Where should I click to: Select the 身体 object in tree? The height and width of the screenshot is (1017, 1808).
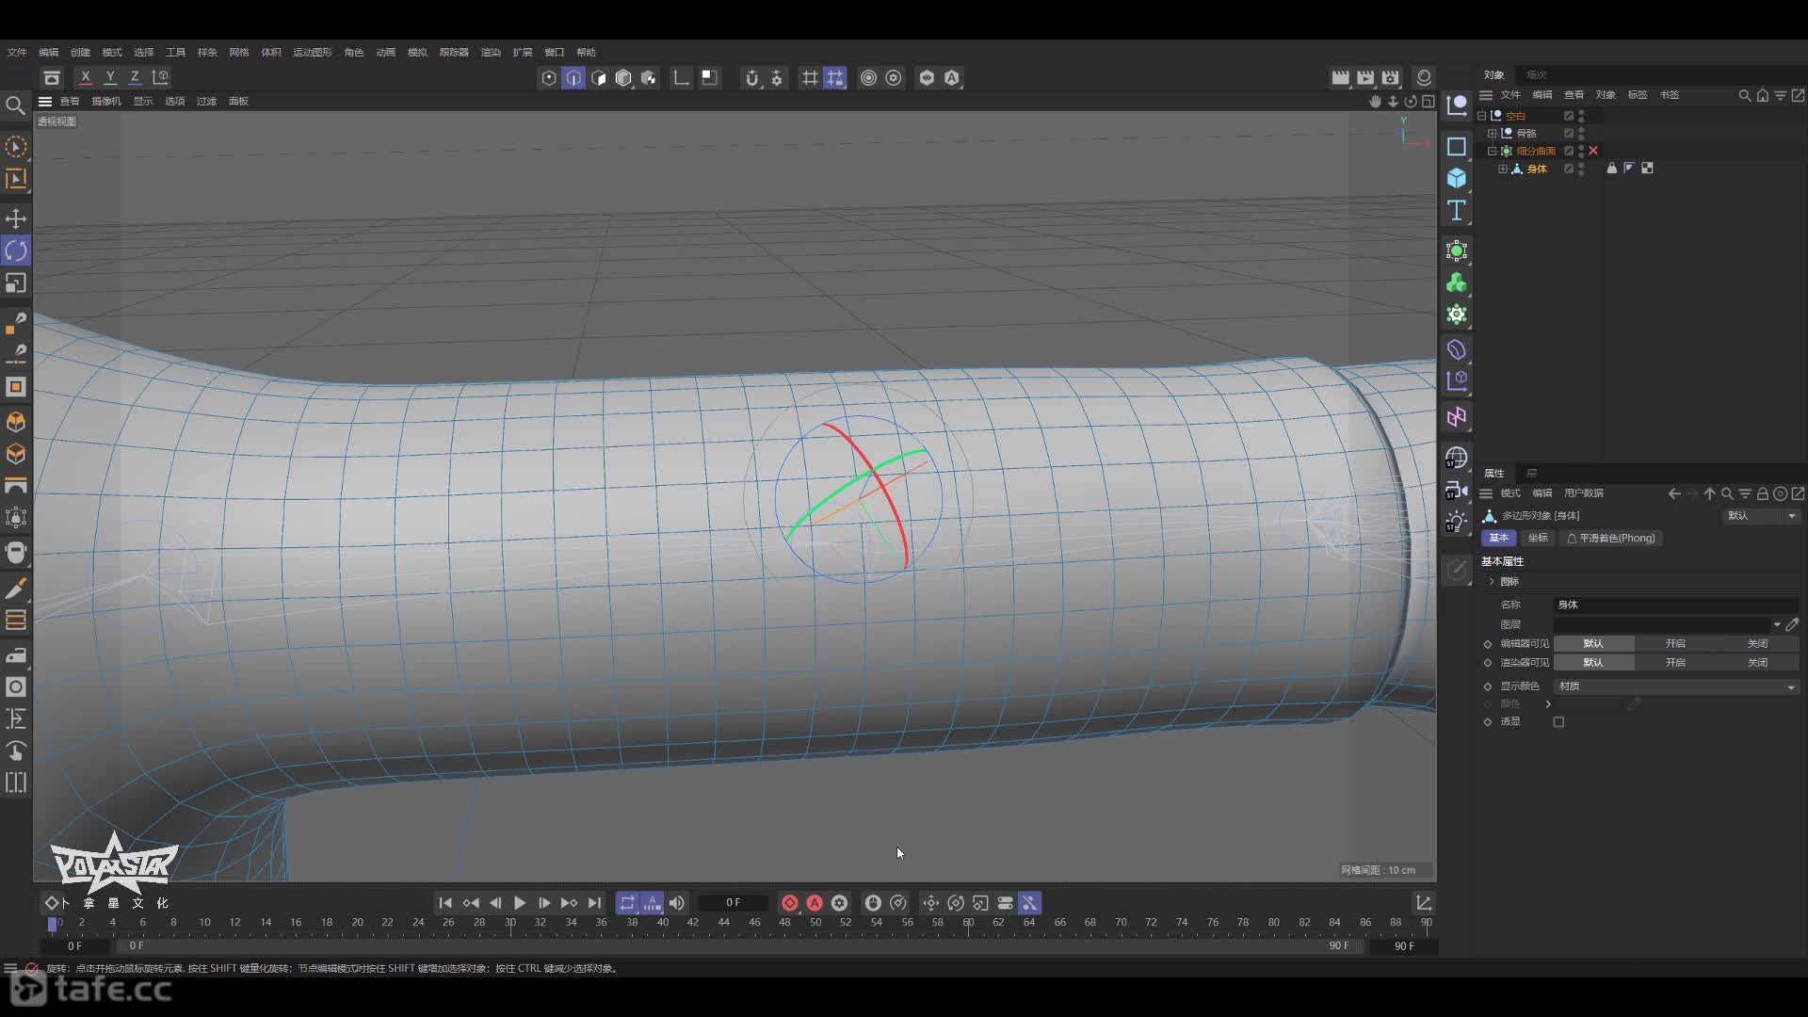1537,169
